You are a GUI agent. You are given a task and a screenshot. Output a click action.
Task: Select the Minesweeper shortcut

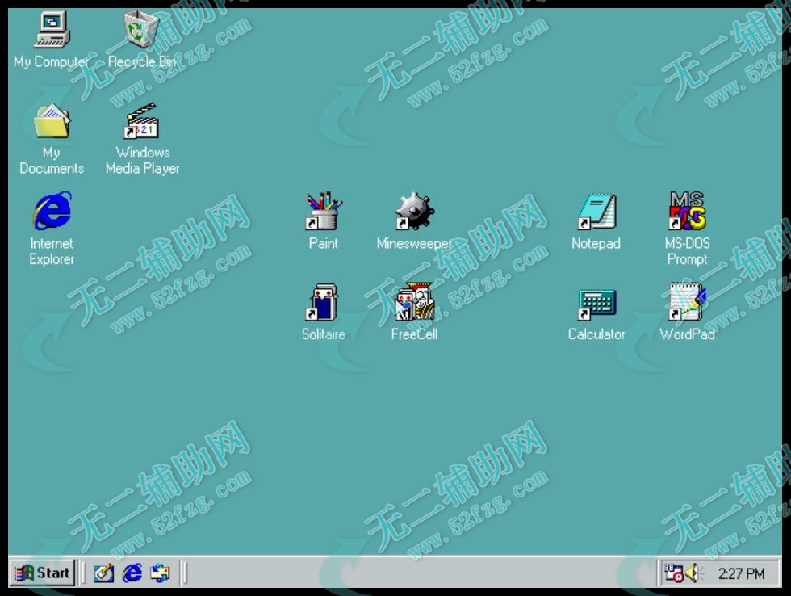click(x=415, y=211)
